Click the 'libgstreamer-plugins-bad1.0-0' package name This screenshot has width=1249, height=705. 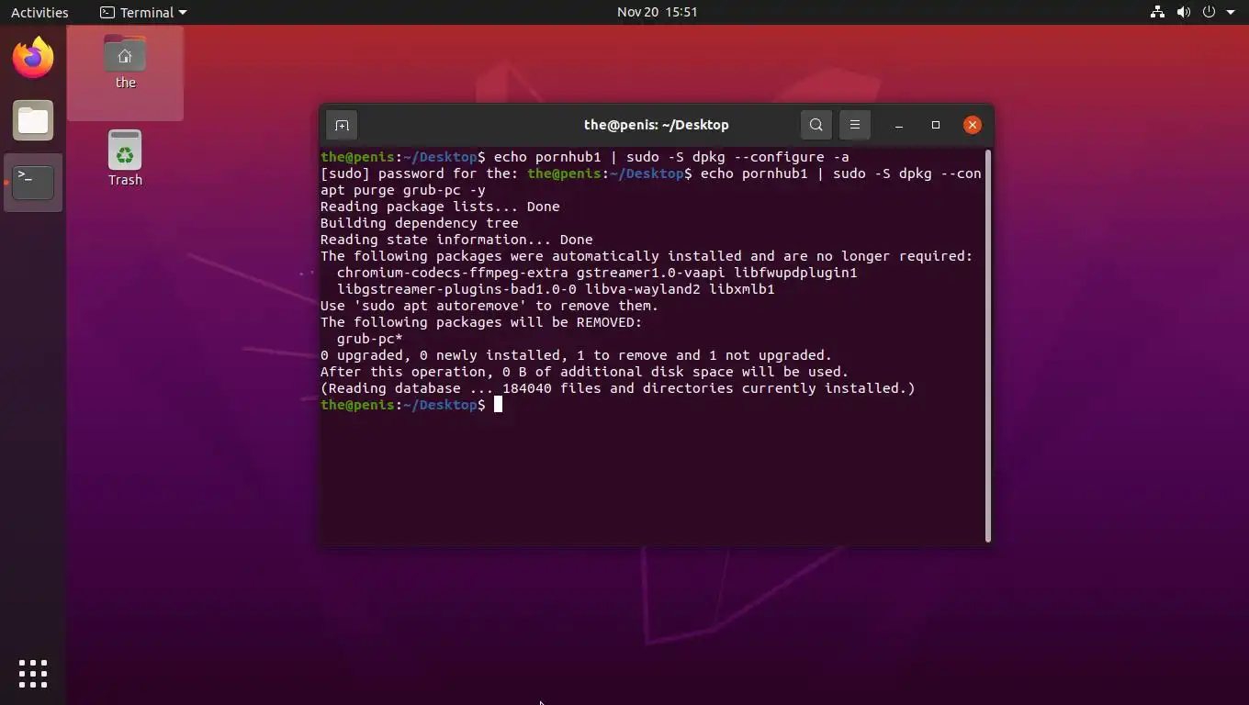coord(456,289)
